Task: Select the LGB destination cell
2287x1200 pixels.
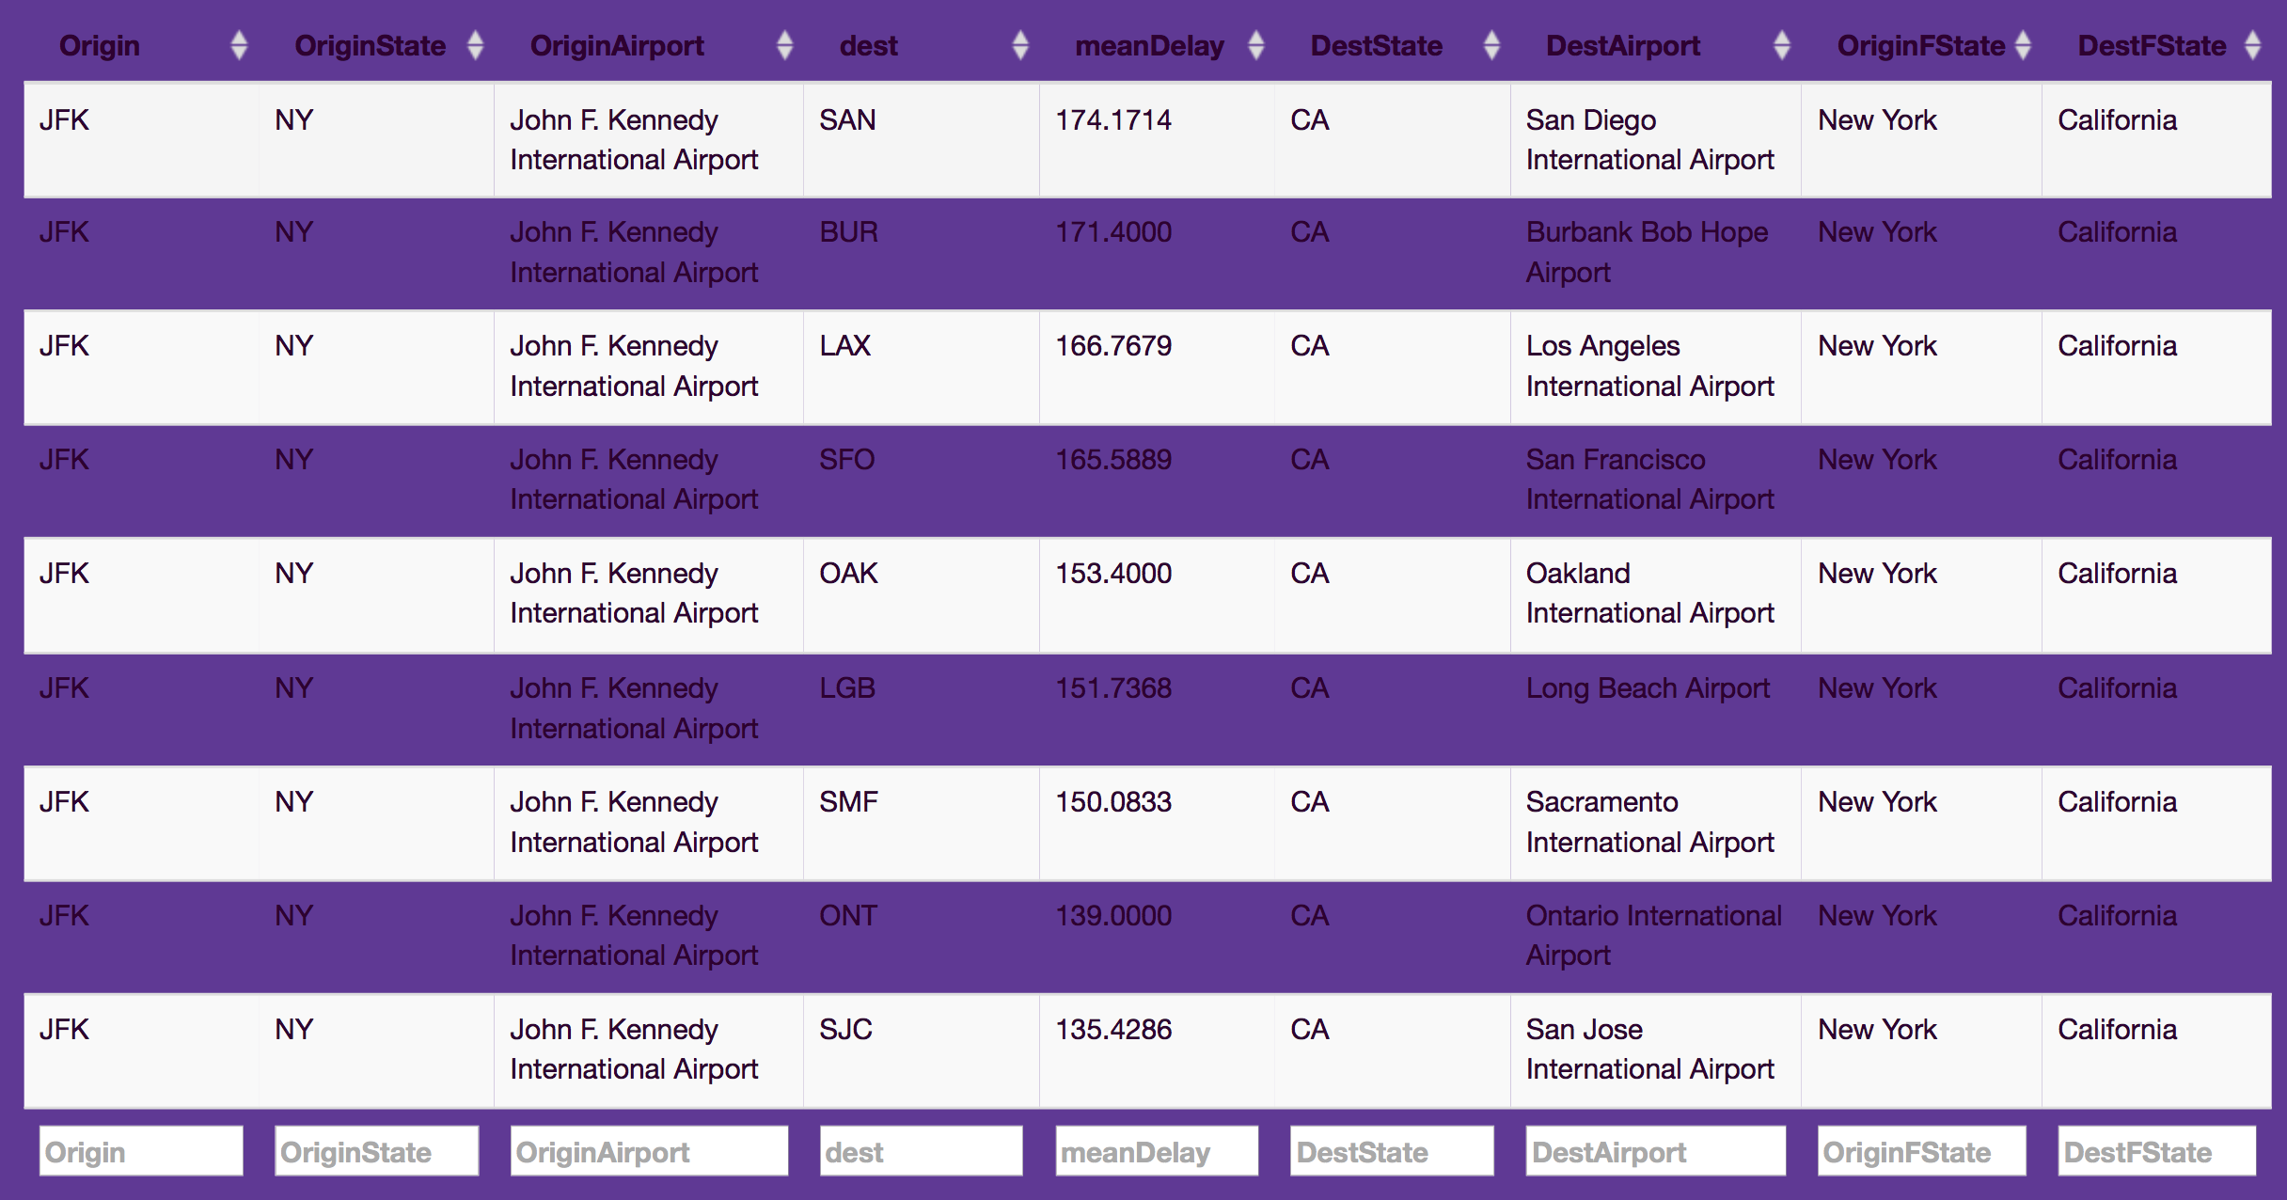Action: [922, 709]
